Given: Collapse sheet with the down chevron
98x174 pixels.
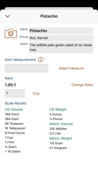Looking at the screenshot, I should (x=7, y=16).
